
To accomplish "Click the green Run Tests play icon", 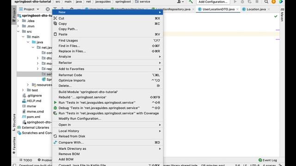I will pyautogui.click(x=55, y=102).
